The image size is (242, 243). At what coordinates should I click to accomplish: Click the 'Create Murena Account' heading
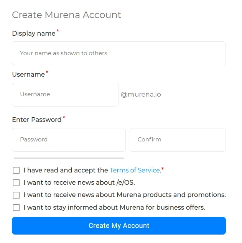pyautogui.click(x=66, y=15)
